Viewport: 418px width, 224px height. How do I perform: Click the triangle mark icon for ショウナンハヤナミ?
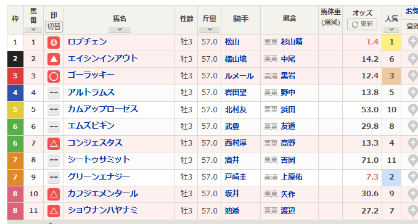click(x=54, y=211)
